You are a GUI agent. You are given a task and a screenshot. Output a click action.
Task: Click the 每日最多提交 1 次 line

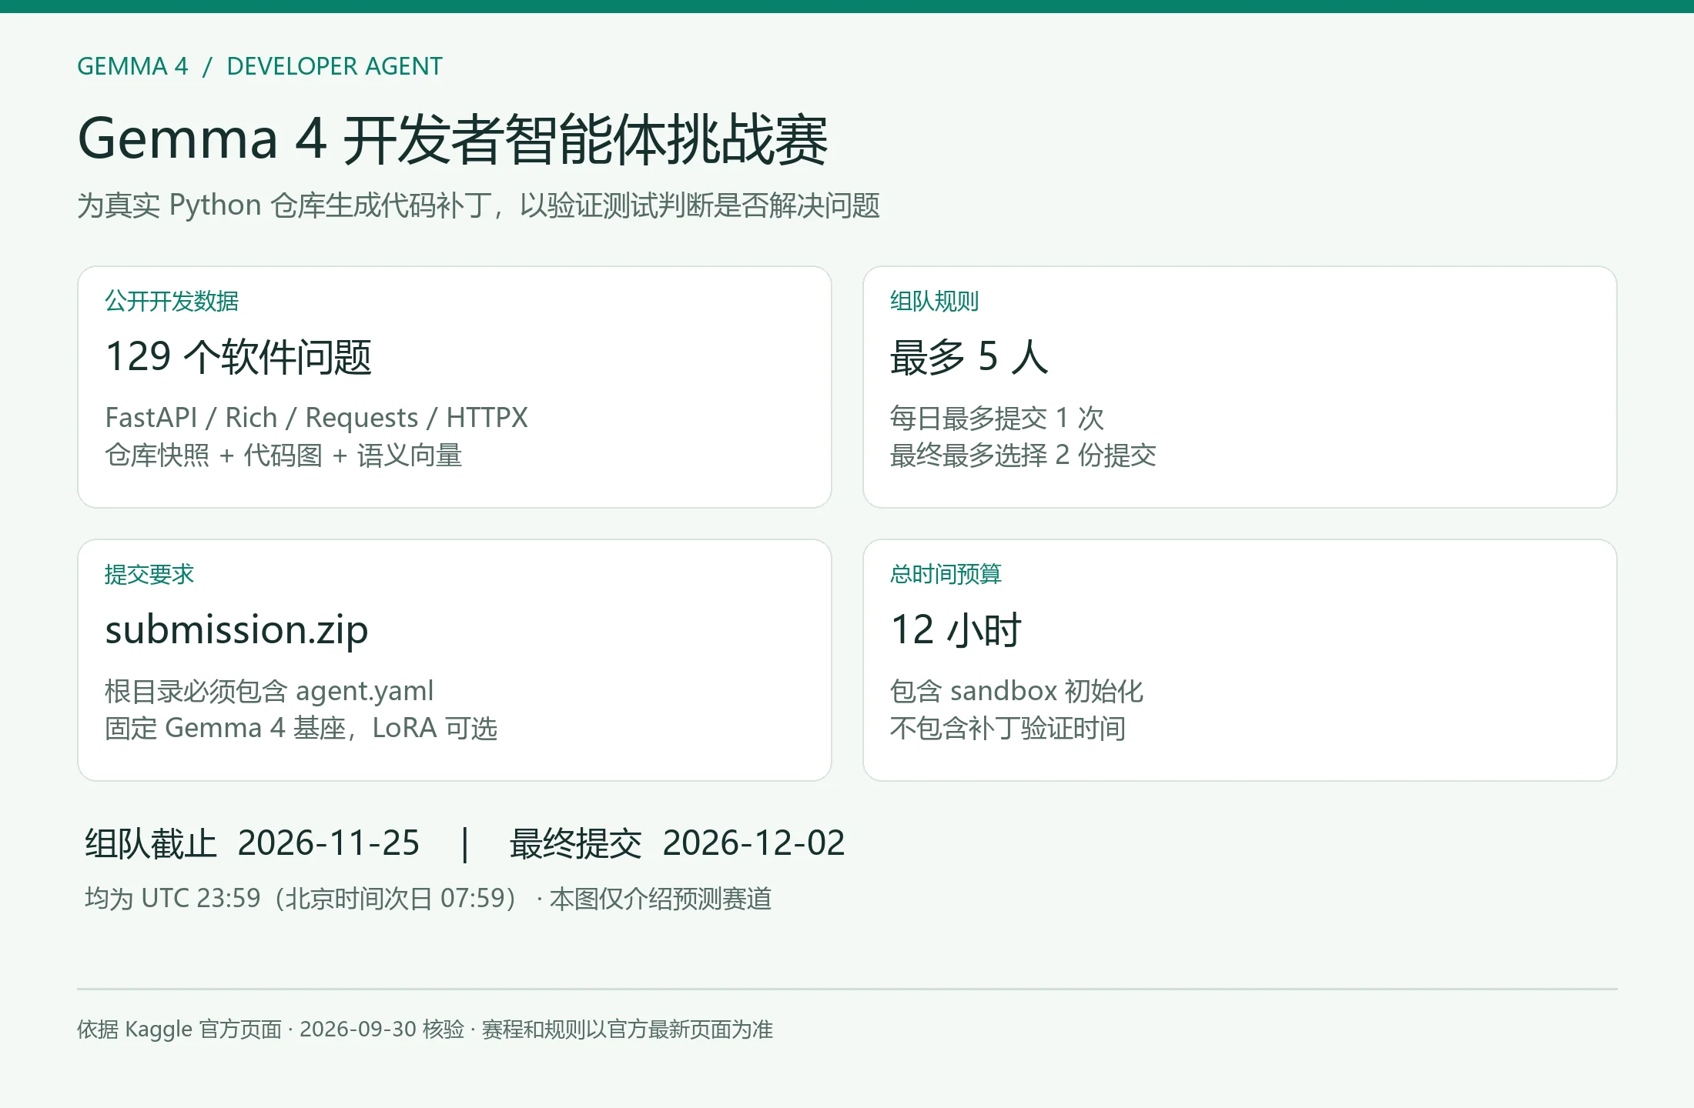coord(997,418)
